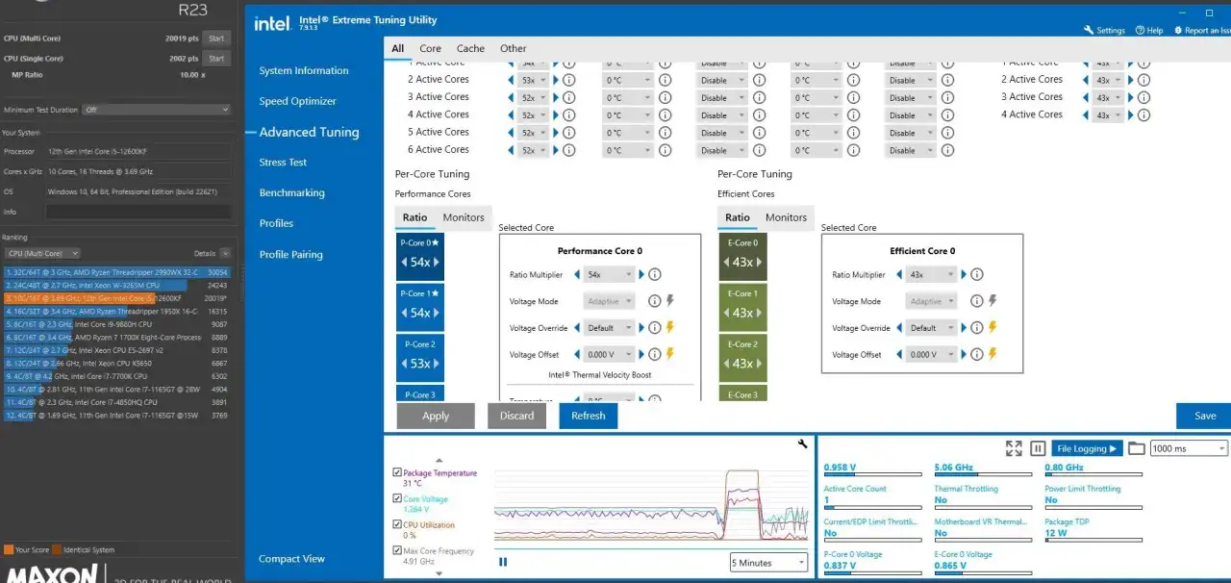Increase 3 Active Cores 52x ratio with right arrow
The image size is (1231, 583).
(x=556, y=97)
